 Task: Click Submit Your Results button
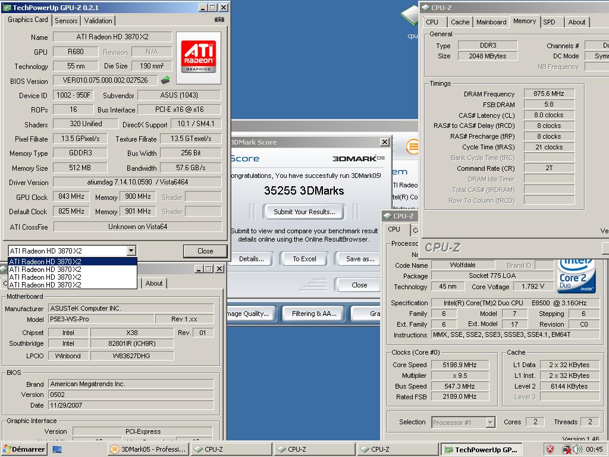coord(304,212)
